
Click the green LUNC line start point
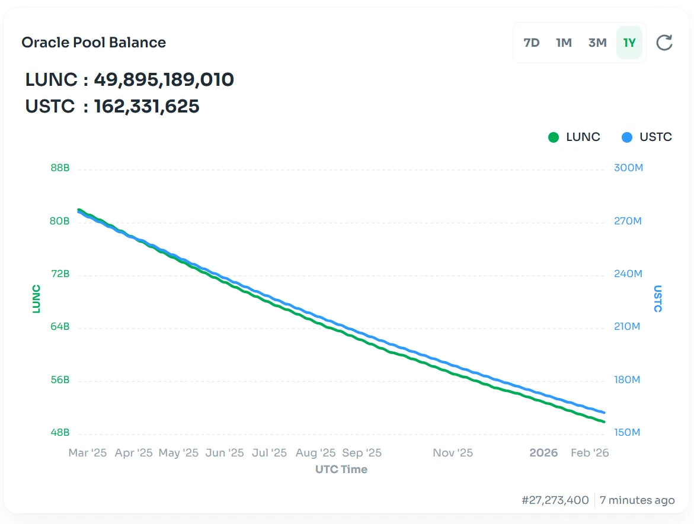click(x=79, y=210)
